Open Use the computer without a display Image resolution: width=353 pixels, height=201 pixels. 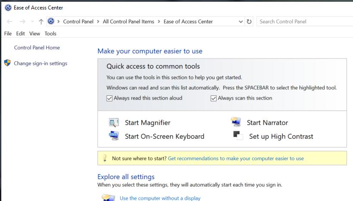click(160, 198)
